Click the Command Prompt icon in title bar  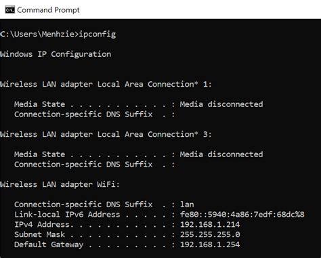pos(9,10)
